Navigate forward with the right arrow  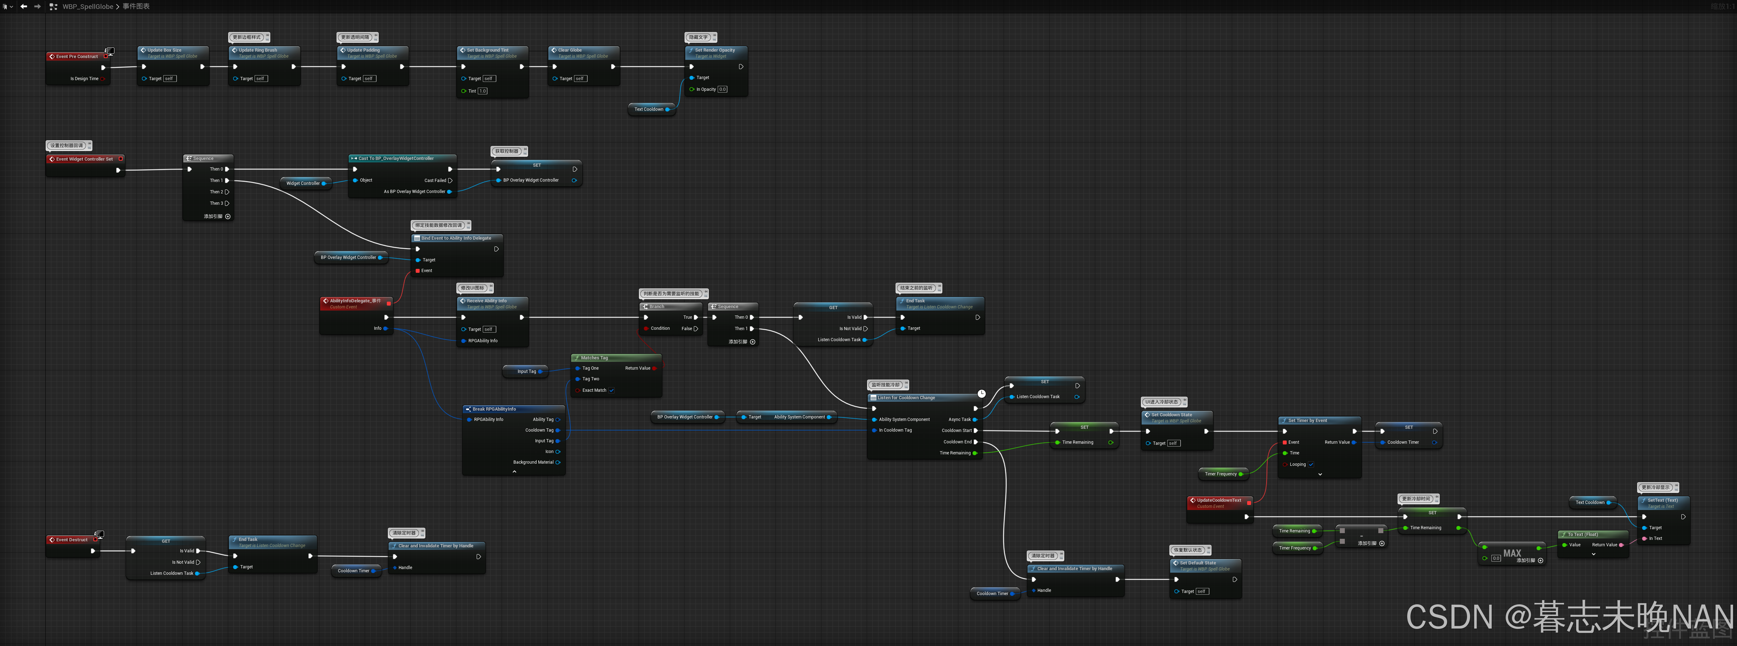[37, 7]
